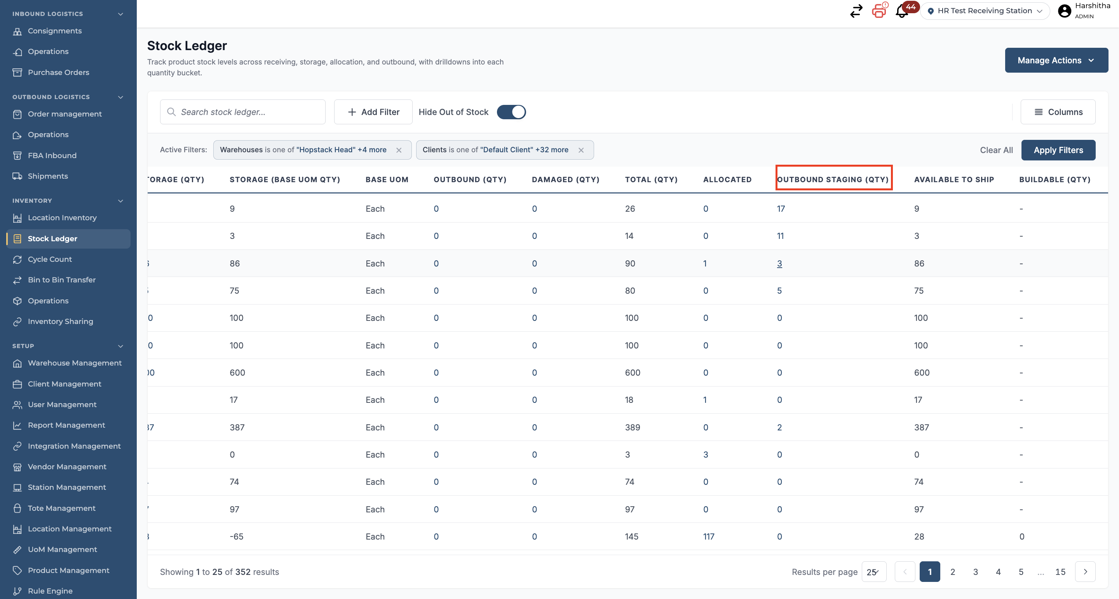The image size is (1119, 599).
Task: Open the notifications bell icon
Action: point(902,11)
